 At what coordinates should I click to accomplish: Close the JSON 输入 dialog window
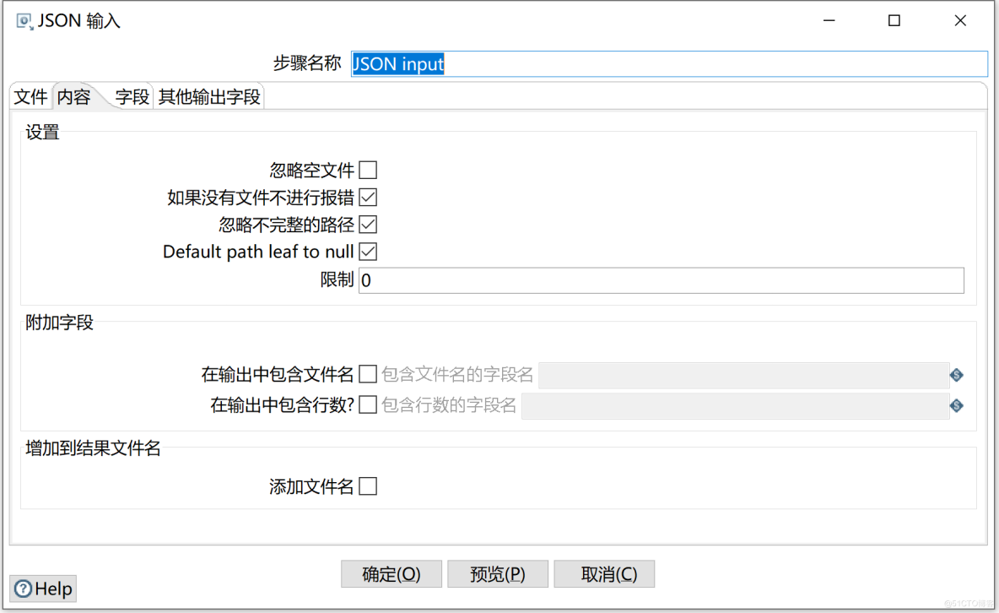click(x=960, y=21)
